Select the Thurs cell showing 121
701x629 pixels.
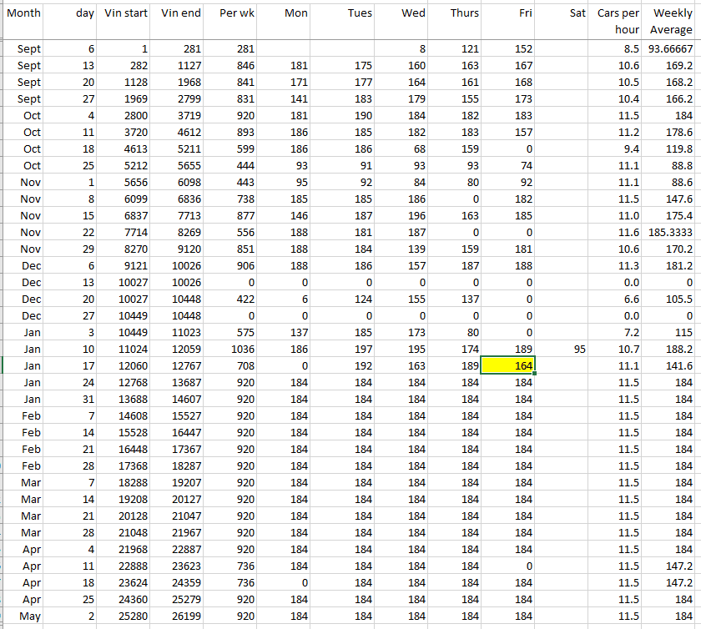point(454,48)
